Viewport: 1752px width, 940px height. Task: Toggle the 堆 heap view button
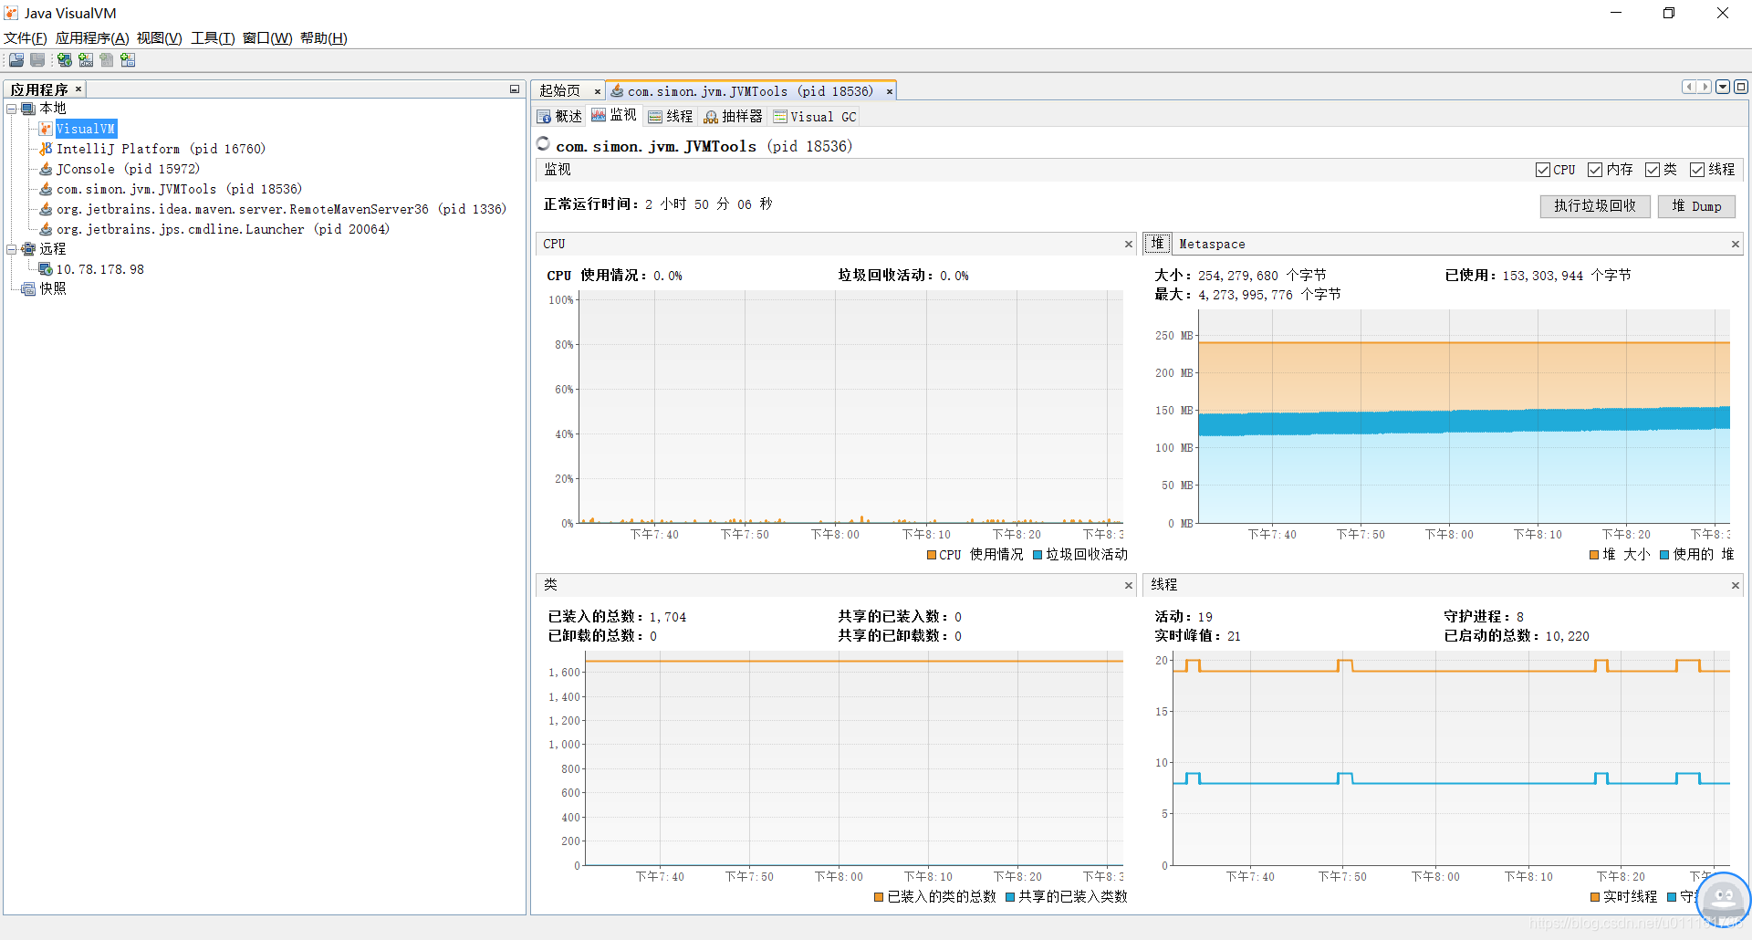pos(1157,244)
